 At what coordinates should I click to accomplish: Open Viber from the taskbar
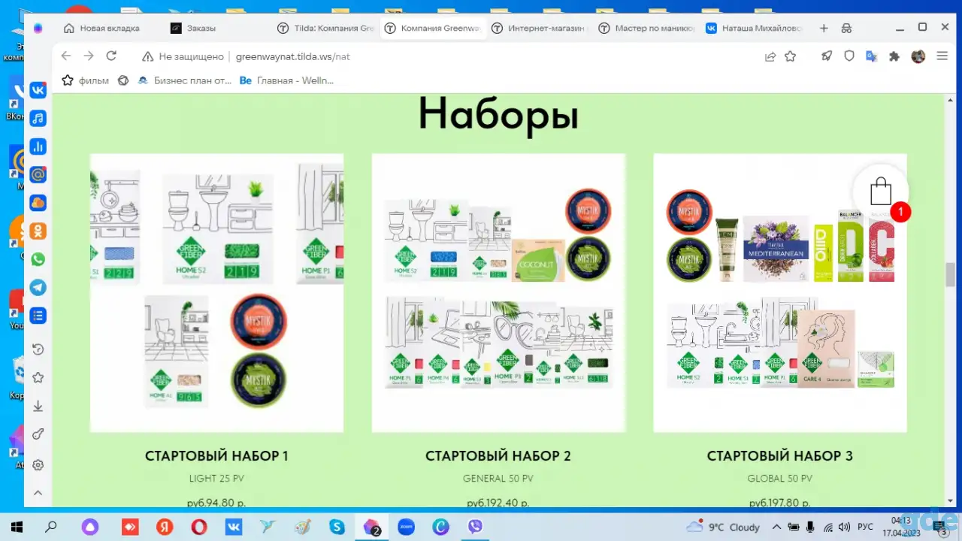475,527
